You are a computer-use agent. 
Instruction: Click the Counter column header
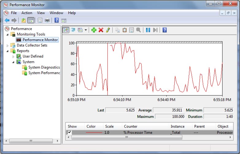click(130, 126)
